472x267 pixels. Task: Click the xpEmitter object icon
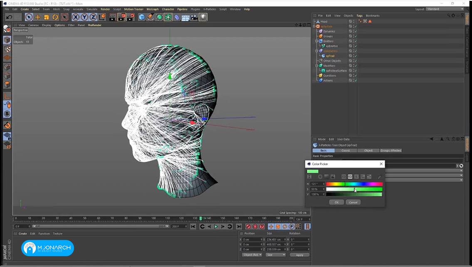323,46
